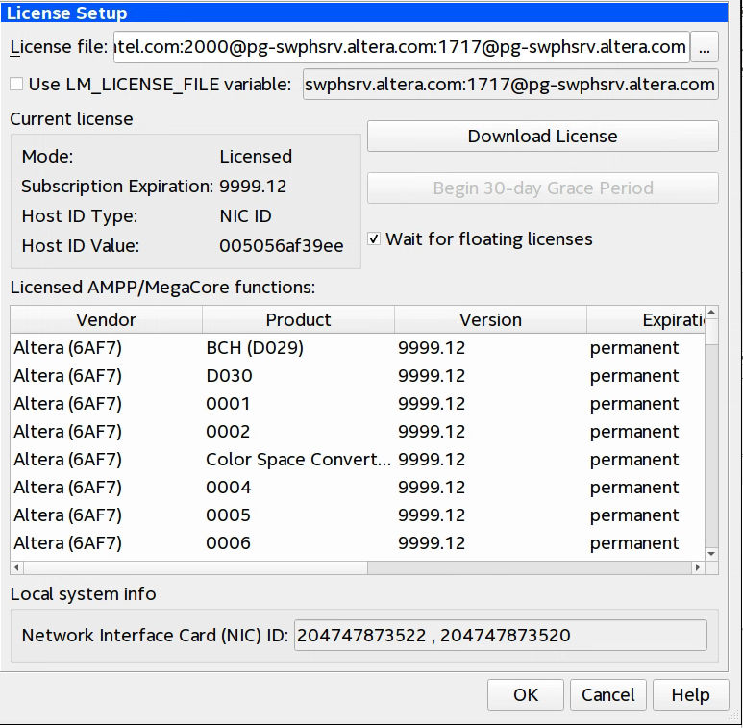Click Begin 30-day Grace Period button
This screenshot has height=728, width=743.
point(542,188)
